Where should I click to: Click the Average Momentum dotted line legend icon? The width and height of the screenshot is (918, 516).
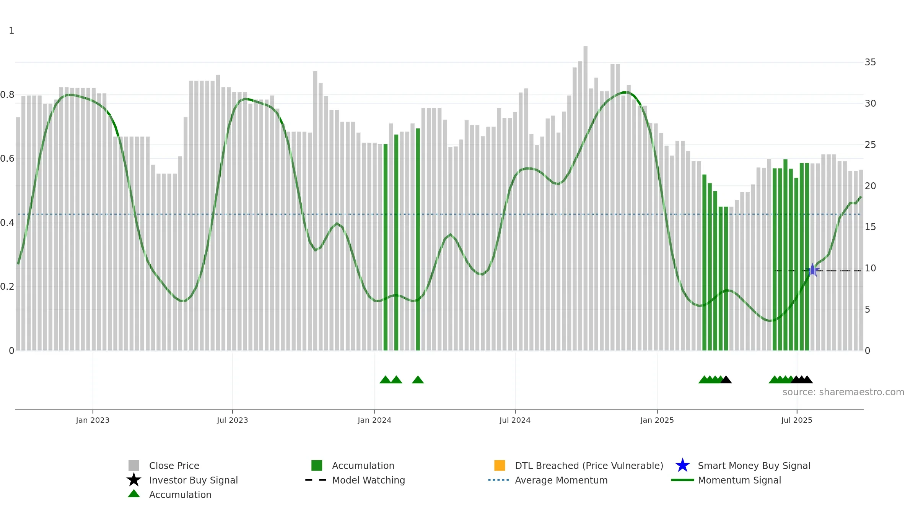click(498, 480)
